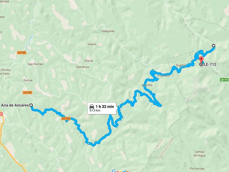229x172 pixels.
Task: Click the San Román town label
Action: click(x=35, y=64)
